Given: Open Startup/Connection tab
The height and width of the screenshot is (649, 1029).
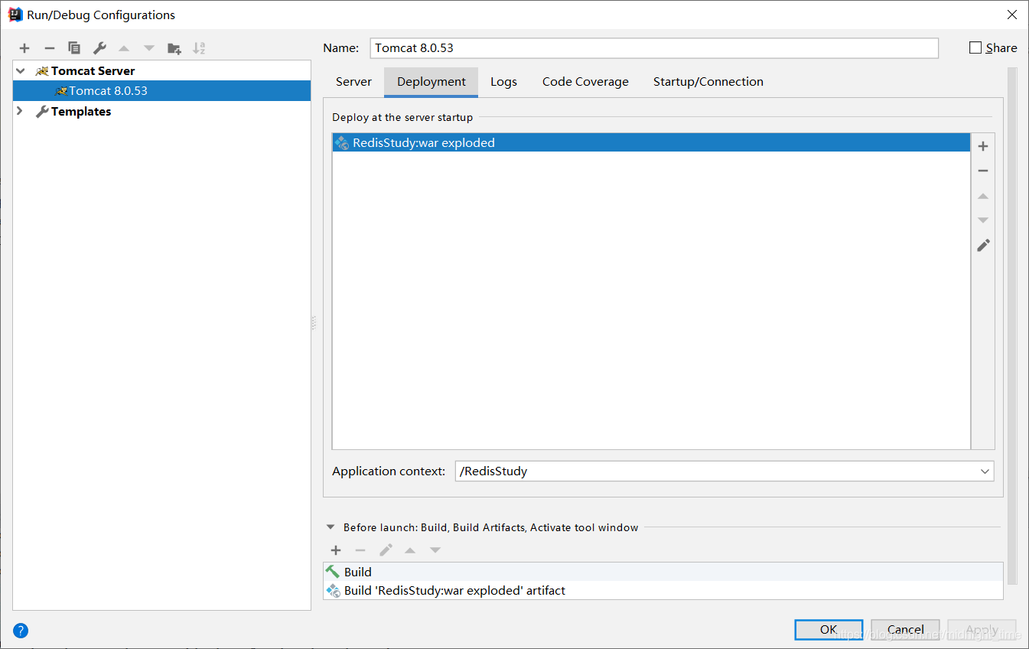Looking at the screenshot, I should click(x=708, y=82).
